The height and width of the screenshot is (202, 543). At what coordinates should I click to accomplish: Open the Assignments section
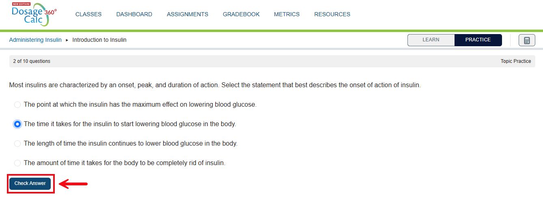coord(187,14)
